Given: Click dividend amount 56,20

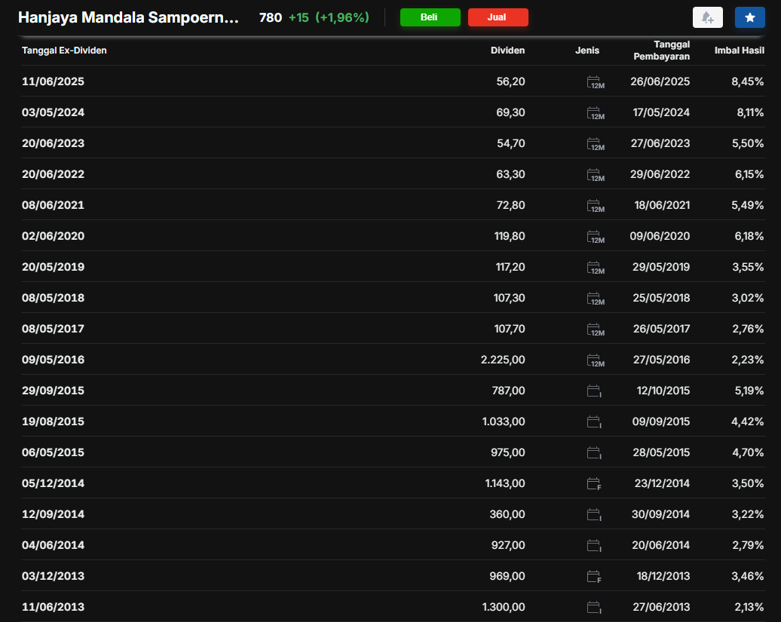Looking at the screenshot, I should (510, 81).
